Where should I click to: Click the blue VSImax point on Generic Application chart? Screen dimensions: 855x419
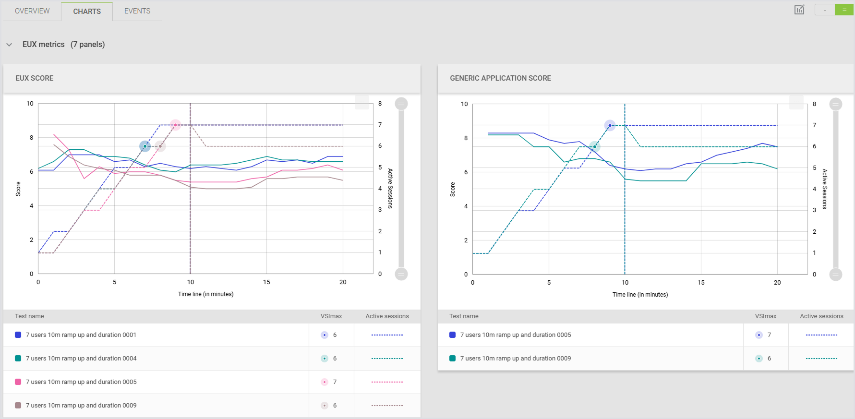tap(610, 126)
